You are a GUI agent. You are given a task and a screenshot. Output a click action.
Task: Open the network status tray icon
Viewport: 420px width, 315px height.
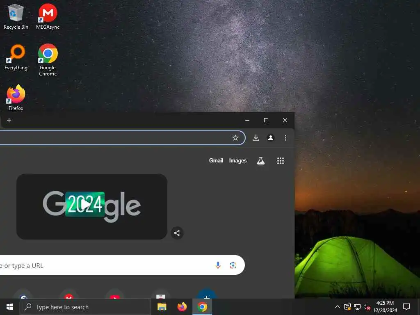pyautogui.click(x=357, y=307)
